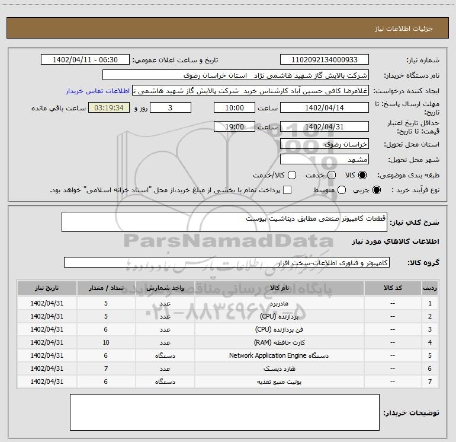Click the request creator name field
456x442 pixels.
click(x=251, y=91)
